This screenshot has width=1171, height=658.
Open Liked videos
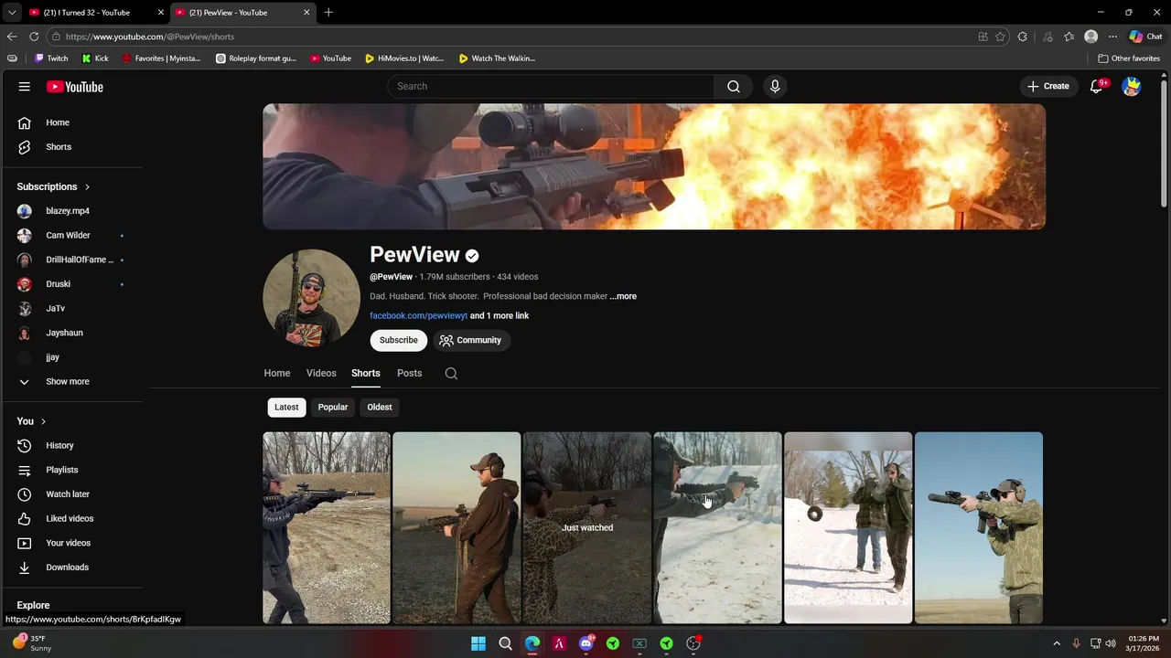71,518
